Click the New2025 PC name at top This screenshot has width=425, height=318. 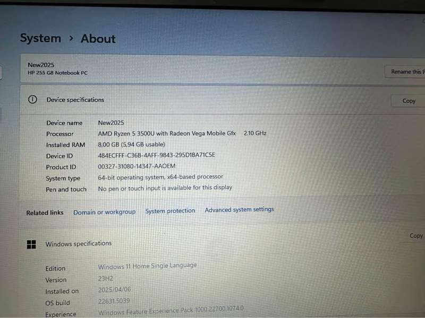pos(41,65)
